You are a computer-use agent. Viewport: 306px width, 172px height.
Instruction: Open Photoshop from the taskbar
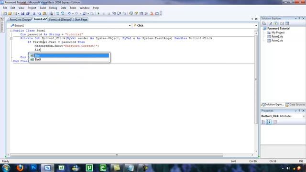click(34, 168)
